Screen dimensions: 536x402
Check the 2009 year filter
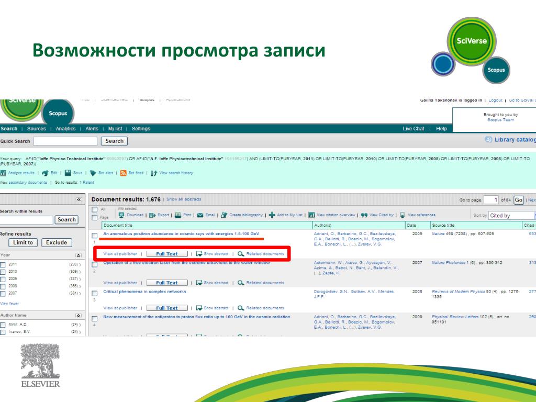(x=3, y=279)
